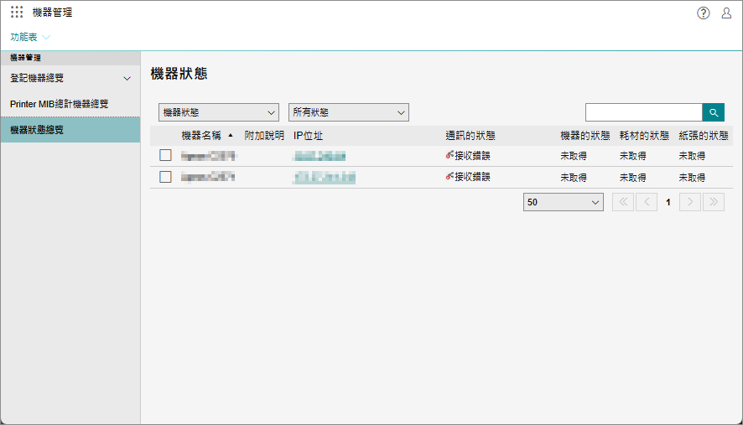743x425 pixels.
Task: Jump to the last page arrow
Action: [713, 202]
